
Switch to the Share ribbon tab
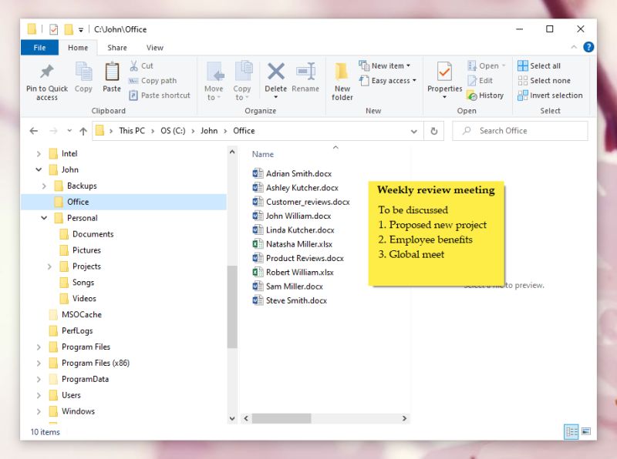[117, 48]
